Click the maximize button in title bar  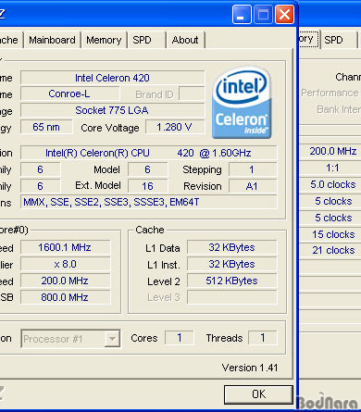click(263, 15)
